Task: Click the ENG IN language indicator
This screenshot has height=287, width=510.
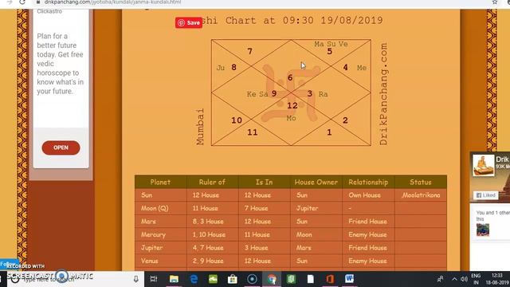Action: coord(476,279)
